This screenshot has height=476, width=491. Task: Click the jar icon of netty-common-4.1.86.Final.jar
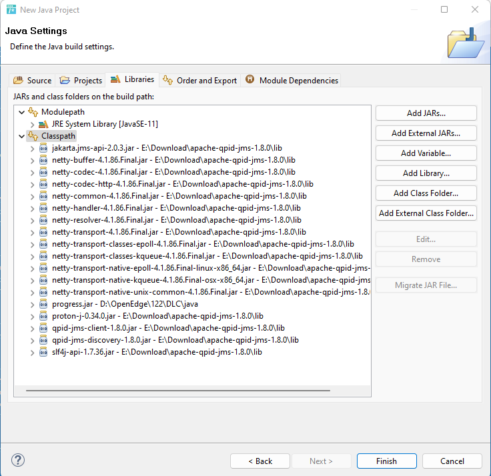tap(43, 196)
